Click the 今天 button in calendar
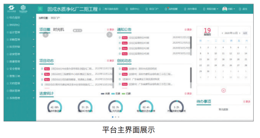 (245, 33)
